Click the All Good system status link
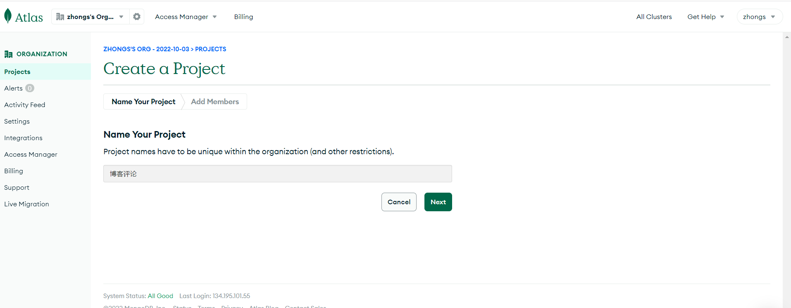 [160, 296]
